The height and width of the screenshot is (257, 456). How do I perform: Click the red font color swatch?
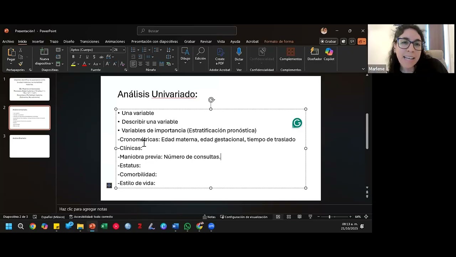pyautogui.click(x=84, y=64)
